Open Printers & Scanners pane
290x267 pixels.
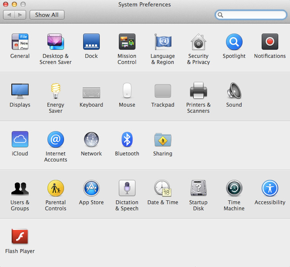pyautogui.click(x=199, y=91)
